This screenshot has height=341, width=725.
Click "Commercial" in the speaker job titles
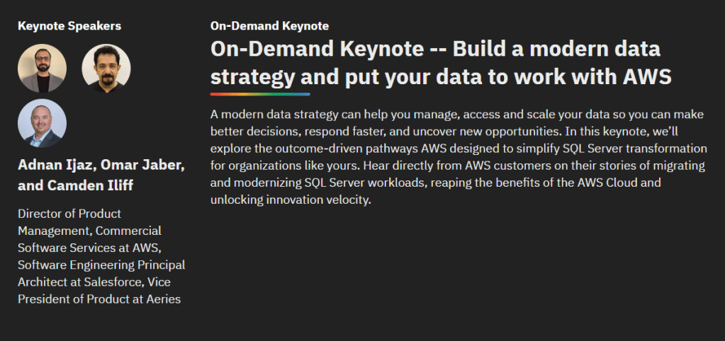click(128, 230)
